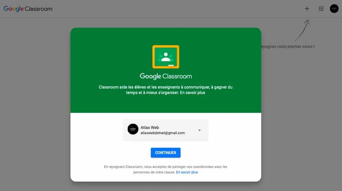The width and height of the screenshot is (342, 191).
Task: Open the account avatar in top bar
Action: click(x=334, y=9)
